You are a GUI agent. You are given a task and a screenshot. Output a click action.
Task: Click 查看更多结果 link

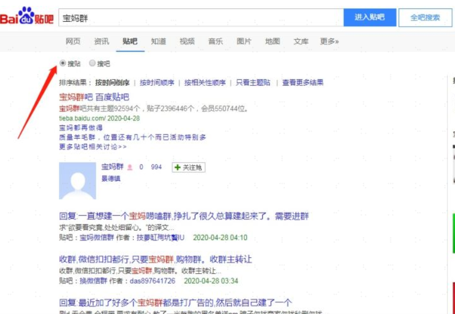point(303,83)
